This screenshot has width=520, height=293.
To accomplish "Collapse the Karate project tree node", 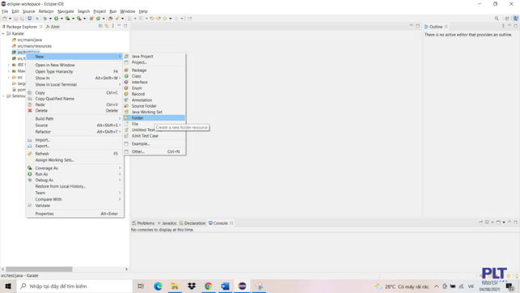I will (x=3, y=33).
